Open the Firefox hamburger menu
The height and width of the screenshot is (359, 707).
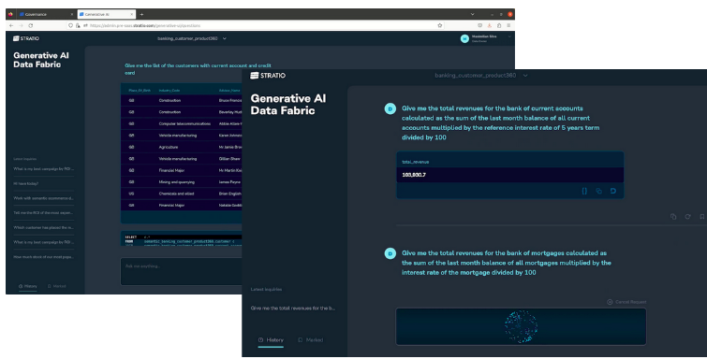(x=508, y=25)
